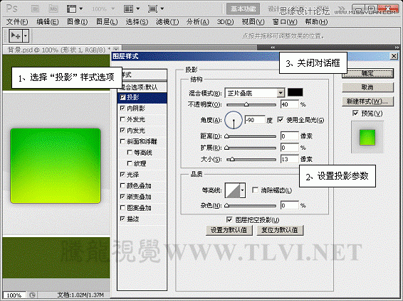Enable the 外发光 style checkbox

[122, 119]
